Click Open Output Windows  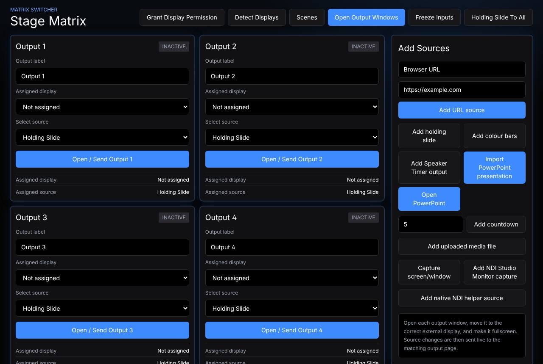367,17
